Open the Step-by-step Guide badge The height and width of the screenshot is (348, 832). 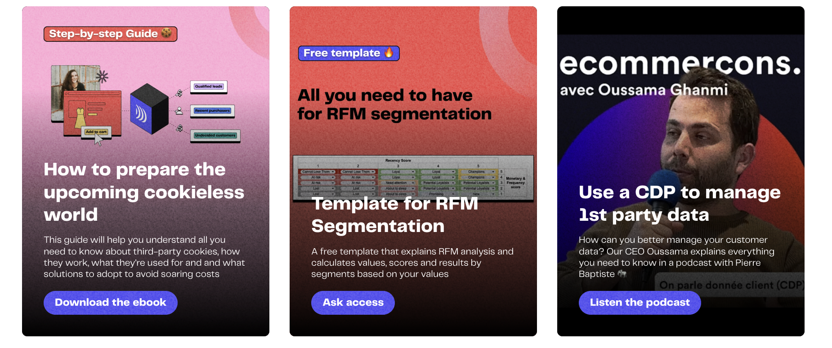[111, 34]
